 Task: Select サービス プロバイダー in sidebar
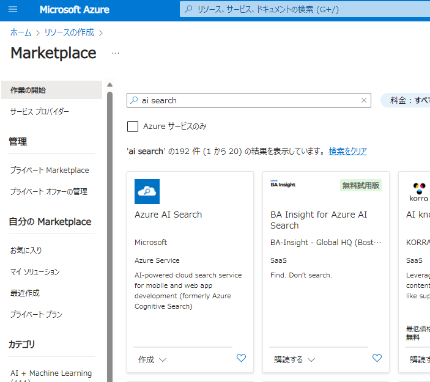coord(40,111)
